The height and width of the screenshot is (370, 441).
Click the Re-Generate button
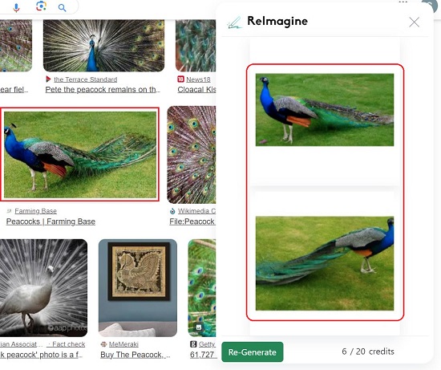click(253, 352)
